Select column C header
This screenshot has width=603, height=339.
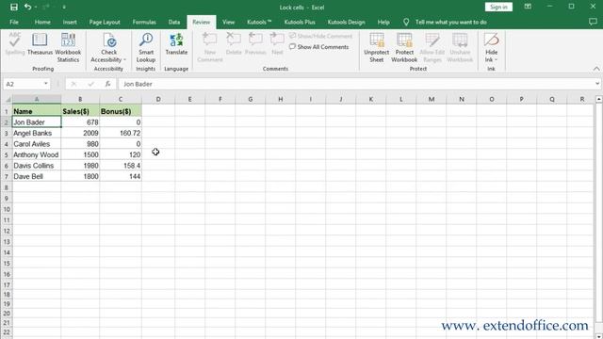tap(121, 99)
